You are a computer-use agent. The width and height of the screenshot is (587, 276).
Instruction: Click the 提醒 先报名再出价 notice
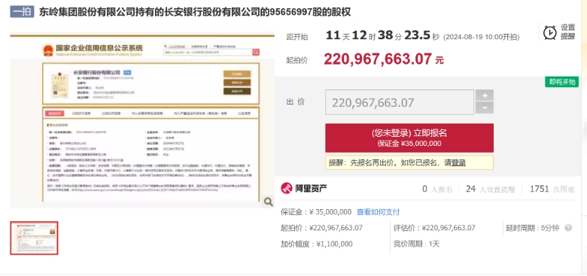point(409,162)
